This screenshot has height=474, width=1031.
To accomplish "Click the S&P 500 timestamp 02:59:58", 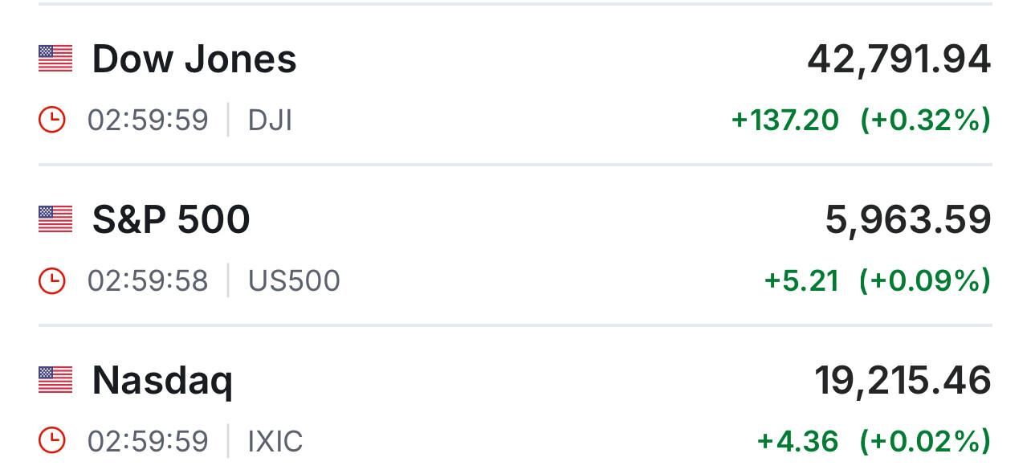I will point(148,281).
